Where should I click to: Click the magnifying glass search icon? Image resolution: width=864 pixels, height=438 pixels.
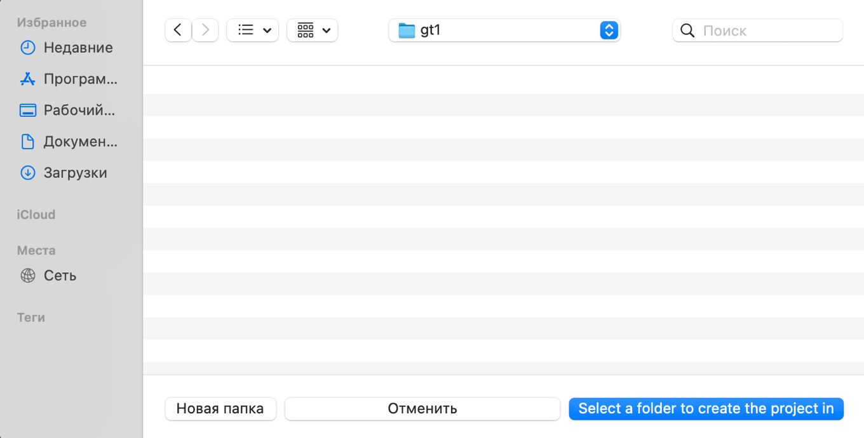point(687,30)
